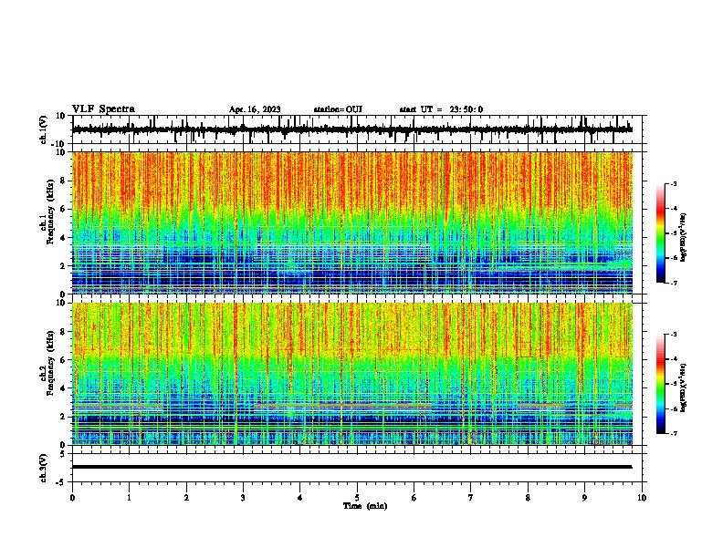The height and width of the screenshot is (558, 723).
Task: Click the time axis tick label "3"
Action: coord(243,498)
